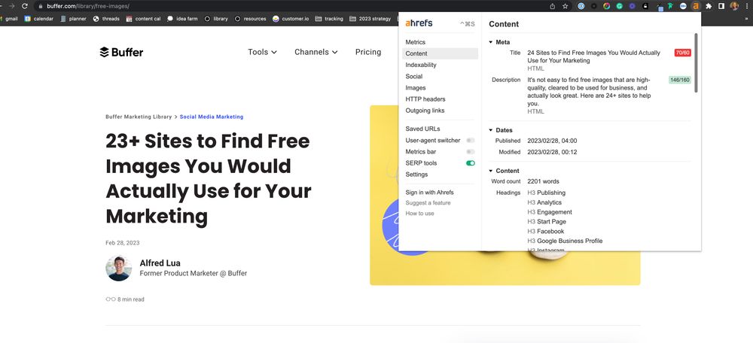The image size is (753, 343).
Task: Click Social Media Marketing breadcrumb link
Action: [x=212, y=117]
